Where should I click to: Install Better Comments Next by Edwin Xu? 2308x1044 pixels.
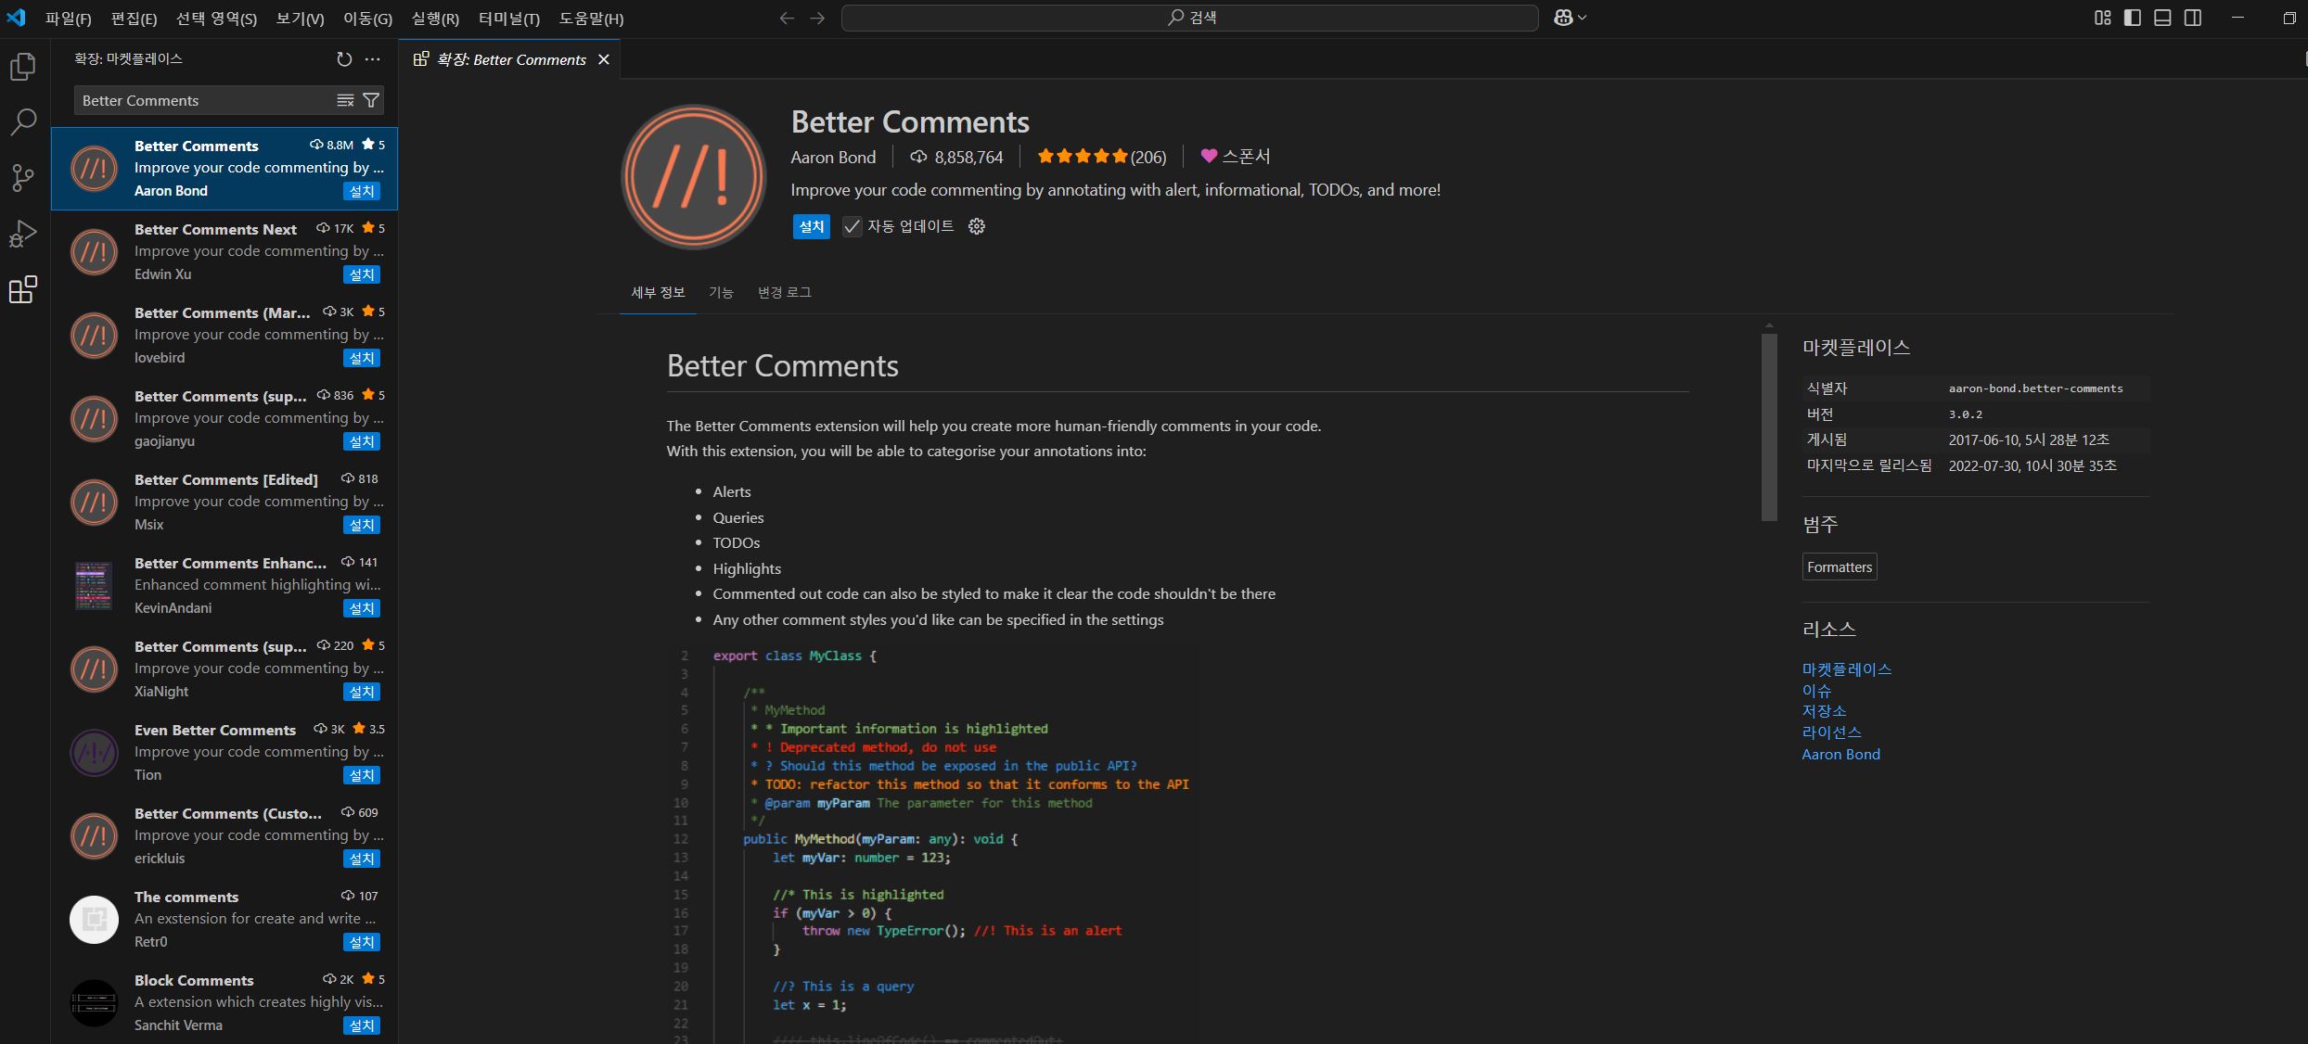pyautogui.click(x=362, y=274)
